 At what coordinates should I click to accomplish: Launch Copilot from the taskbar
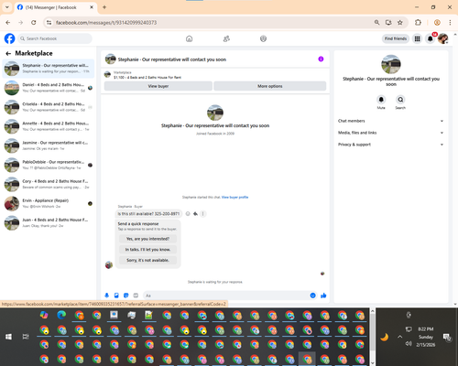point(44,315)
